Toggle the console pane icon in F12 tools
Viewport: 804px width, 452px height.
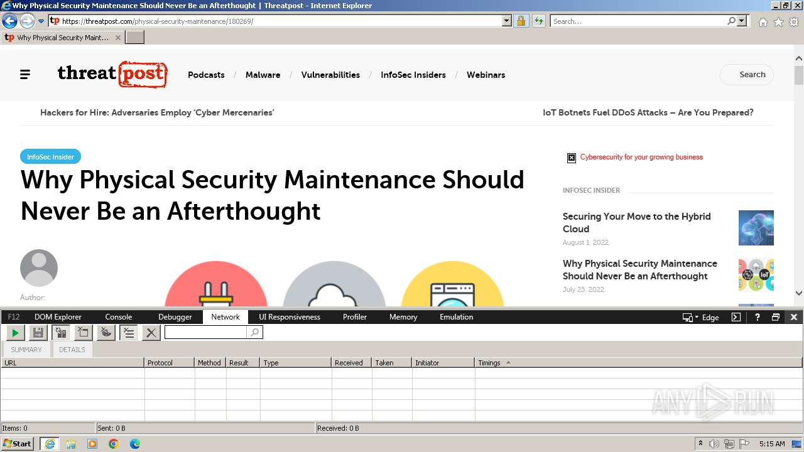pos(736,317)
